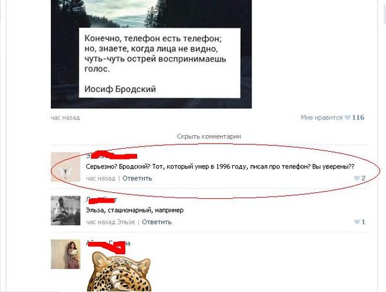Click Эльзе reply-target link in second comment
The image size is (386, 292).
click(126, 222)
